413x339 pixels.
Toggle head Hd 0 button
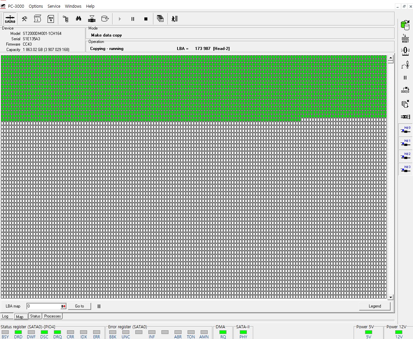406,130
